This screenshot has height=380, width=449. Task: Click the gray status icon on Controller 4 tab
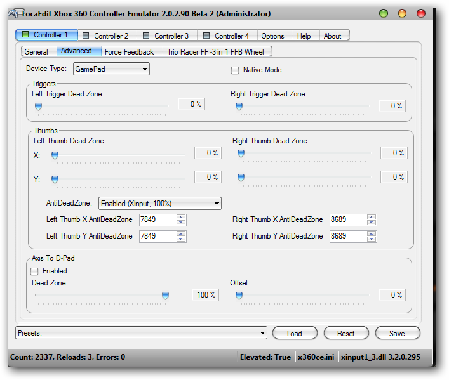206,36
